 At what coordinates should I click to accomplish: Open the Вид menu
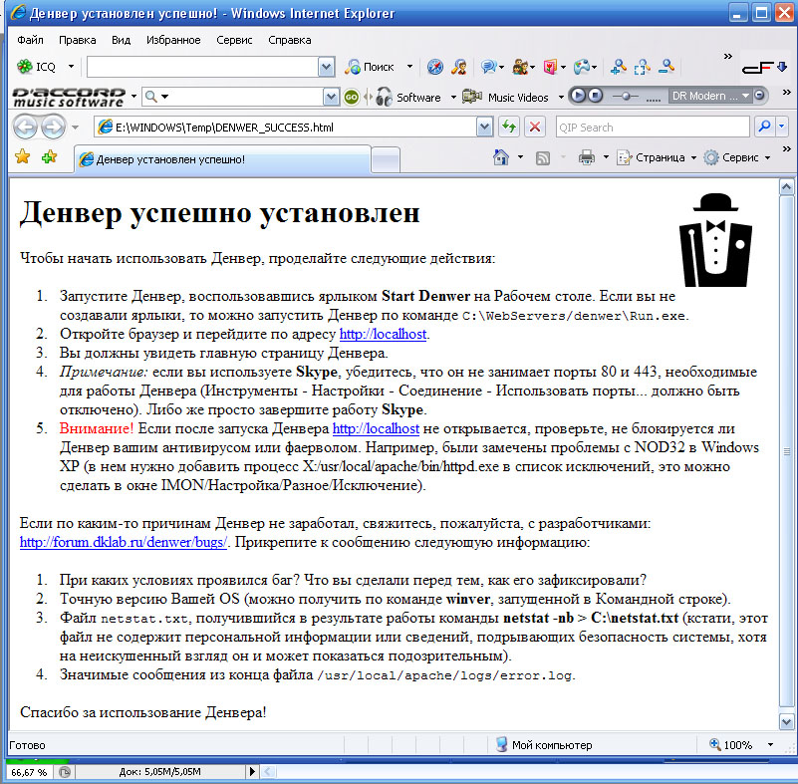pyautogui.click(x=122, y=40)
